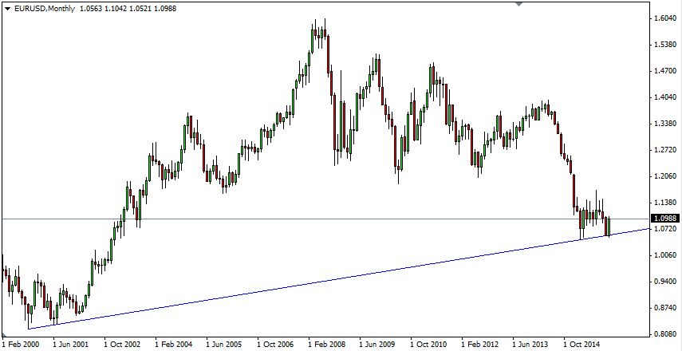The width and height of the screenshot is (682, 351).
Task: Click the 1.6040 label on price axis
Action: (x=664, y=18)
